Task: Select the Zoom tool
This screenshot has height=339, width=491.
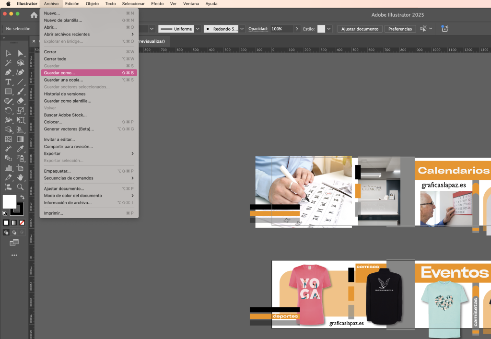Action: [x=20, y=187]
